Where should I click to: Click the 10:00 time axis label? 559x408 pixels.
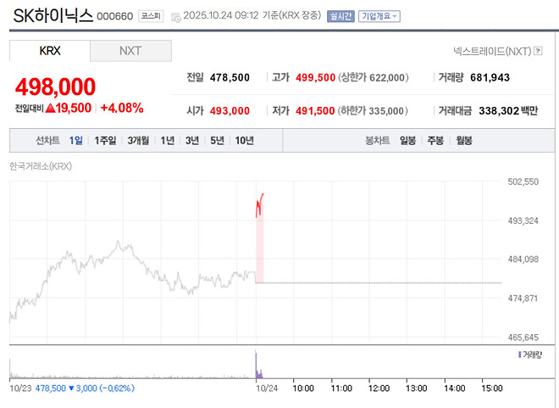pyautogui.click(x=303, y=388)
